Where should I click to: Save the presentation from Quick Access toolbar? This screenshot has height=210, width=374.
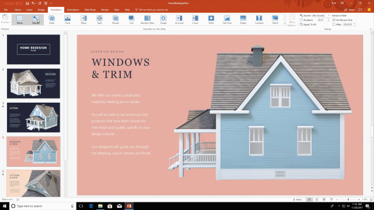point(27,3)
